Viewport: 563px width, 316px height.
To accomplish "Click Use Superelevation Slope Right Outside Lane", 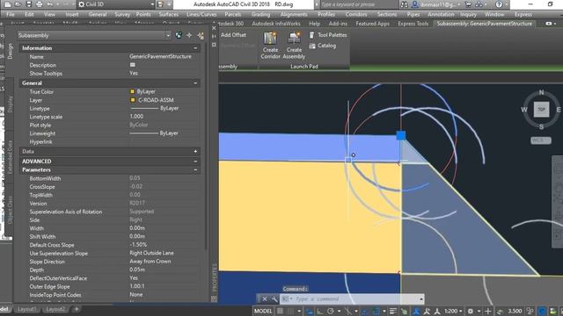I will [x=151, y=253].
